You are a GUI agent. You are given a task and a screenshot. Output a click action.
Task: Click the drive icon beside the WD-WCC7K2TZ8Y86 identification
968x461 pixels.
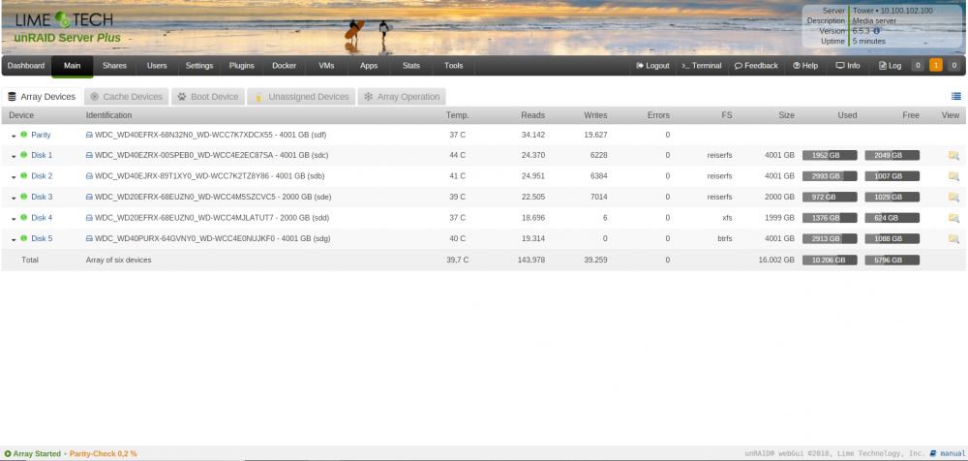[x=89, y=176]
